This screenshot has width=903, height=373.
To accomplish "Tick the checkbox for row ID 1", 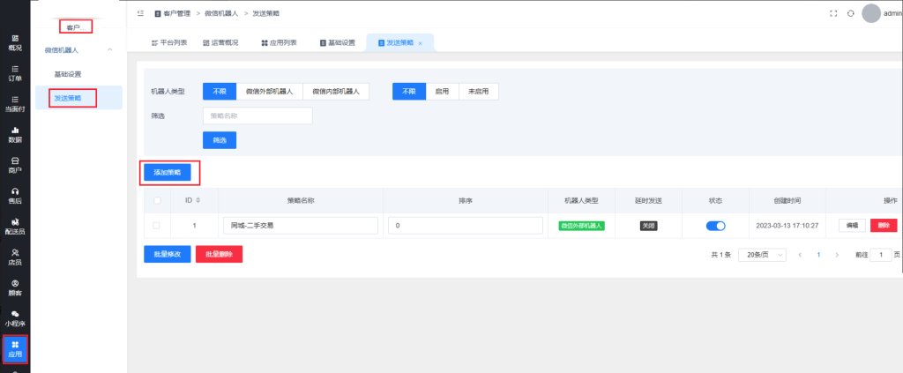I will click(x=157, y=226).
